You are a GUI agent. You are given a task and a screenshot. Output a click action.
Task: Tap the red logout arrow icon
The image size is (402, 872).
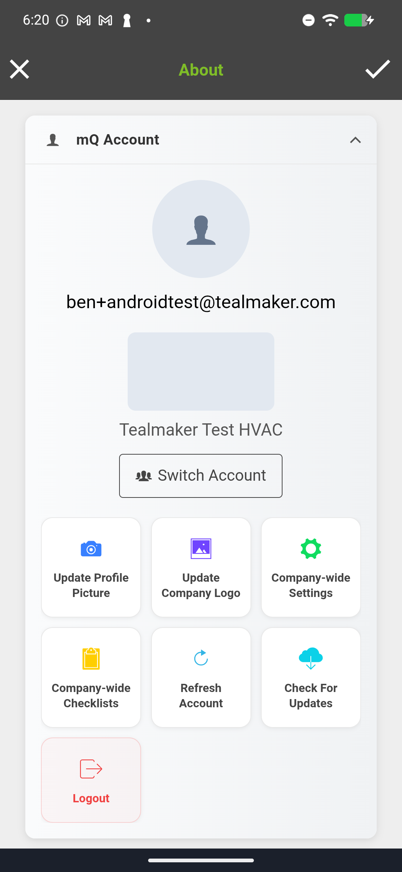click(91, 769)
